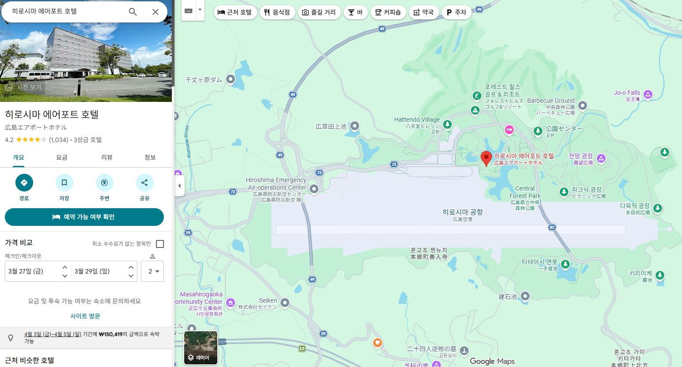This screenshot has width=682, height=367.
Task: Click the Jo-o Falls purple marker
Action: pos(648,94)
